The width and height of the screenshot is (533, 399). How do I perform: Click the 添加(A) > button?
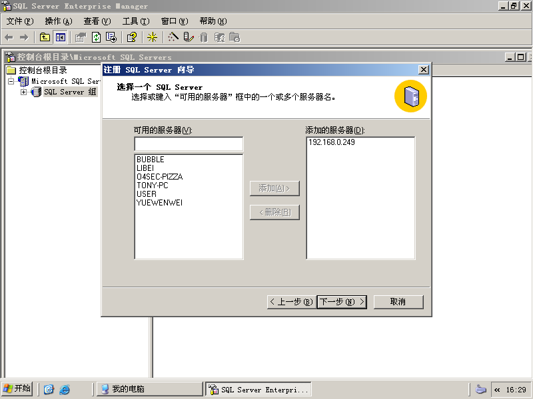click(274, 188)
